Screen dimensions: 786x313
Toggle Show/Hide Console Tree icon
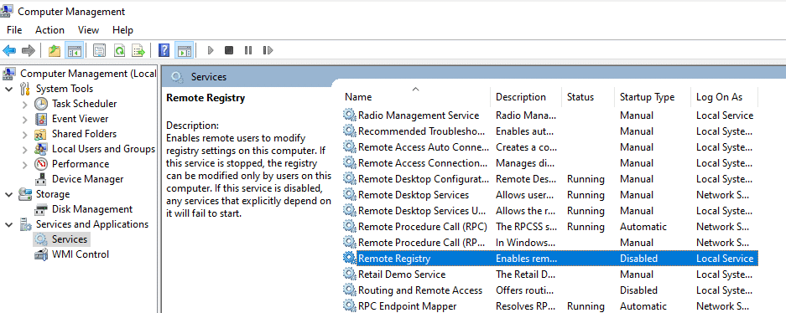tap(75, 50)
